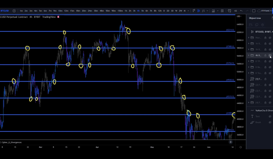
Task: Expand the D Tra... folder
Action: pyautogui.click(x=249, y=73)
